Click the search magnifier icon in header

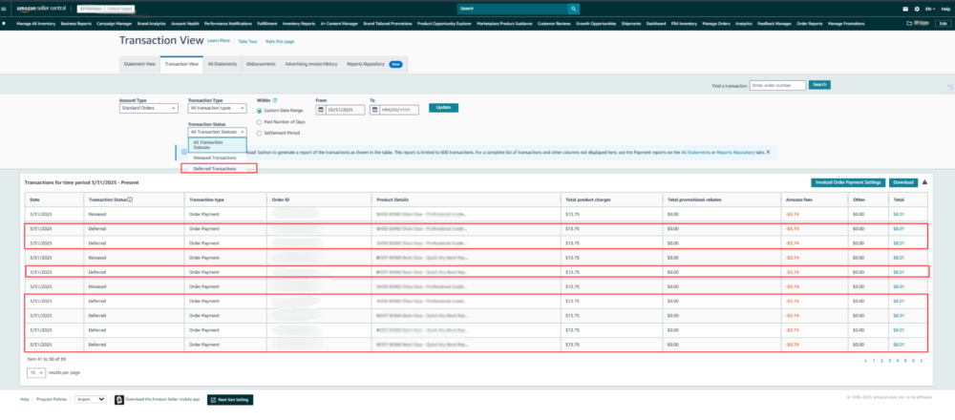coord(573,10)
